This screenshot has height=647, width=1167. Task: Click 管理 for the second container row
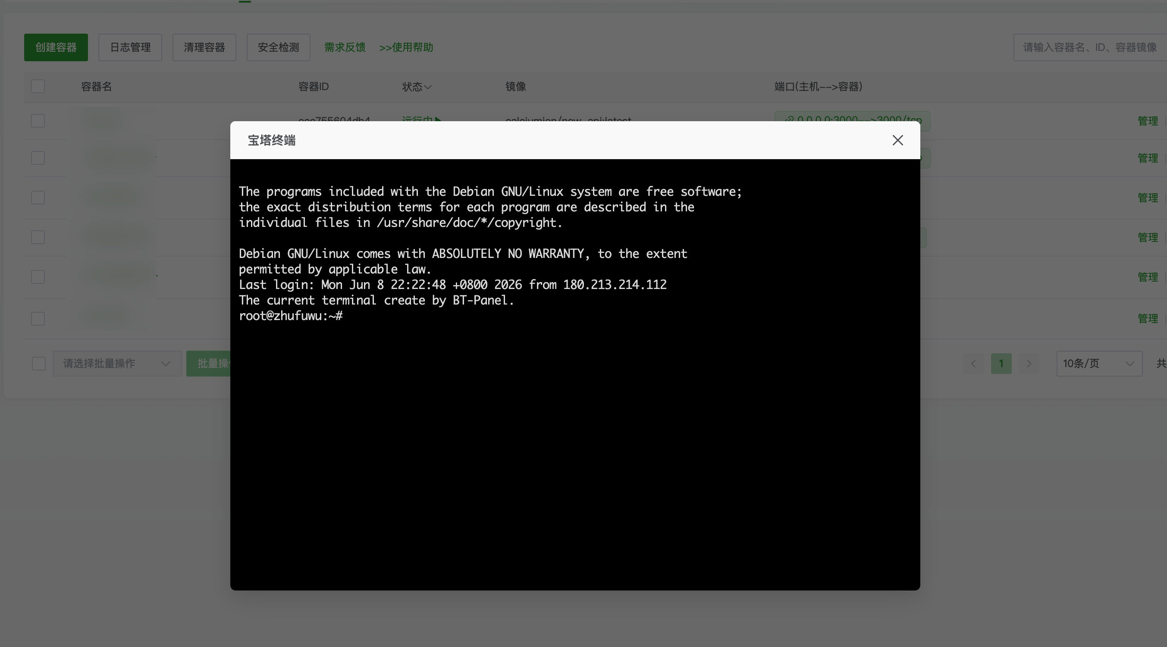1148,158
